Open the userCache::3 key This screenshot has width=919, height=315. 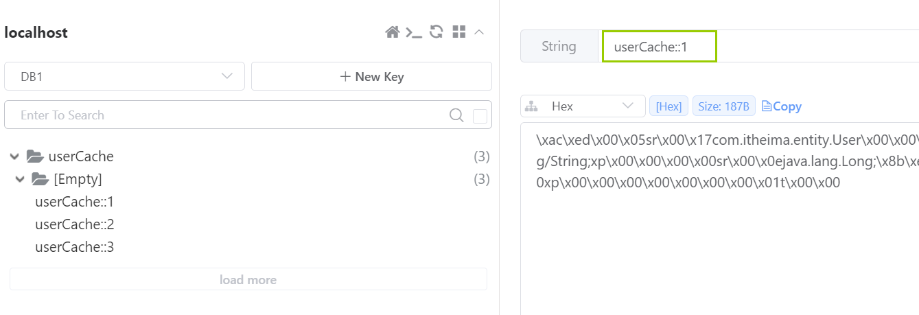pos(74,247)
